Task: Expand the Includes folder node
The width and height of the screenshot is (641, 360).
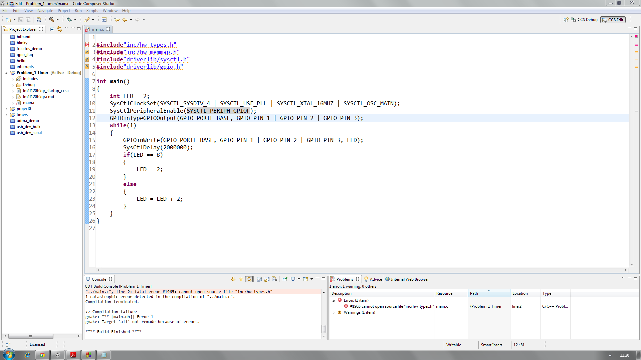Action: pos(13,79)
